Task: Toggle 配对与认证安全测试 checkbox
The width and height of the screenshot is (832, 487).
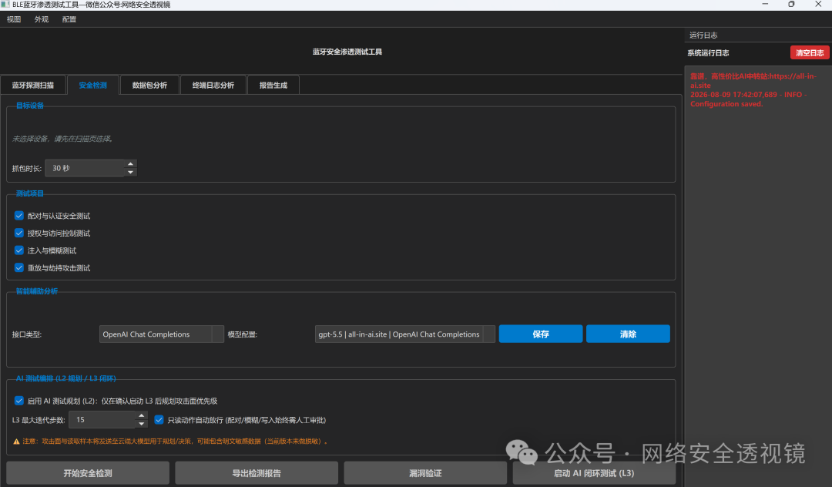Action: coord(19,216)
